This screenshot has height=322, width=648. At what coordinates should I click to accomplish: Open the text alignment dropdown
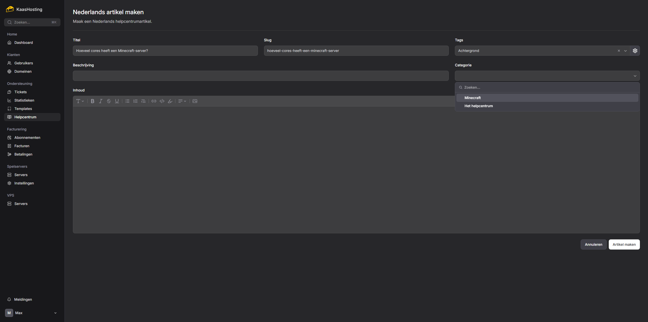(182, 101)
